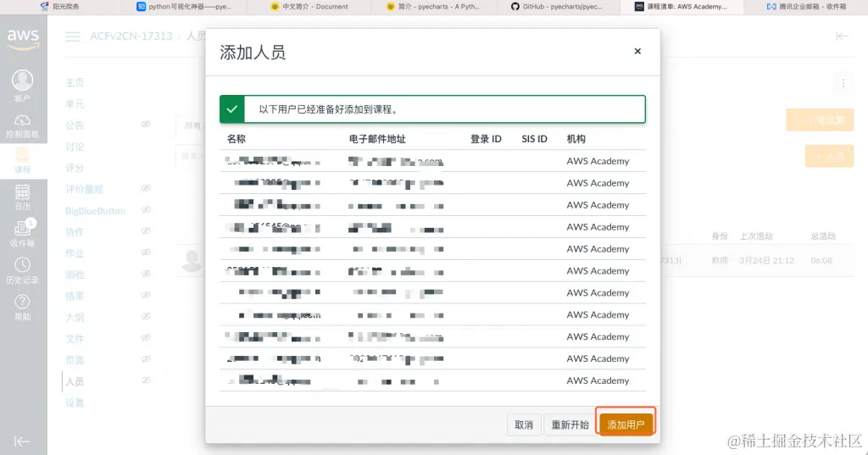Image resolution: width=868 pixels, height=455 pixels.
Task: Switch to python可视化神器 browser tab
Action: tap(184, 7)
